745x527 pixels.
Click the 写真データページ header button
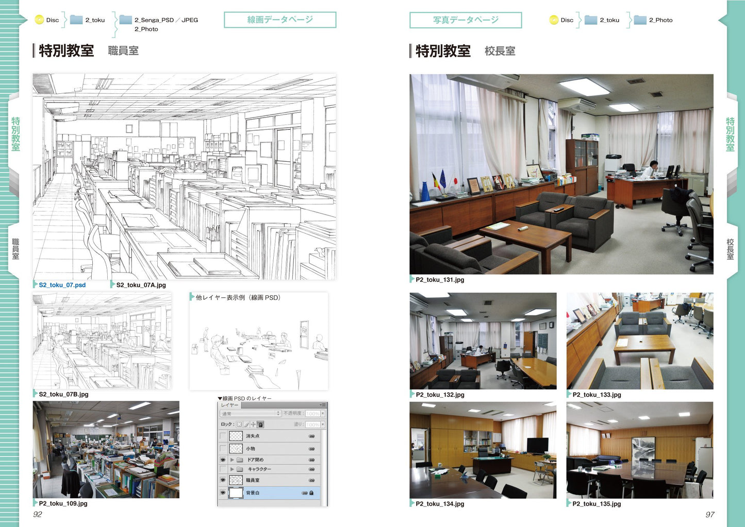tap(466, 20)
